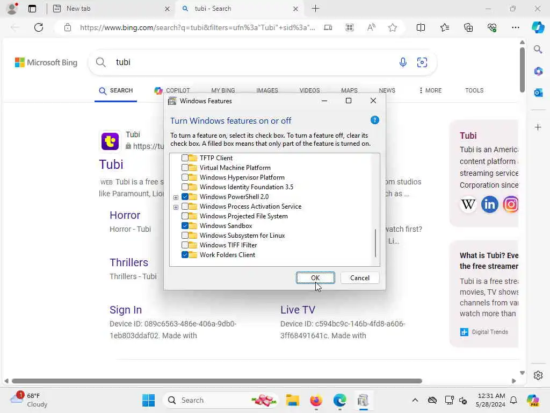Screen dimensions: 550x413
Task: Refresh the page with the reload icon
Action: (39, 27)
